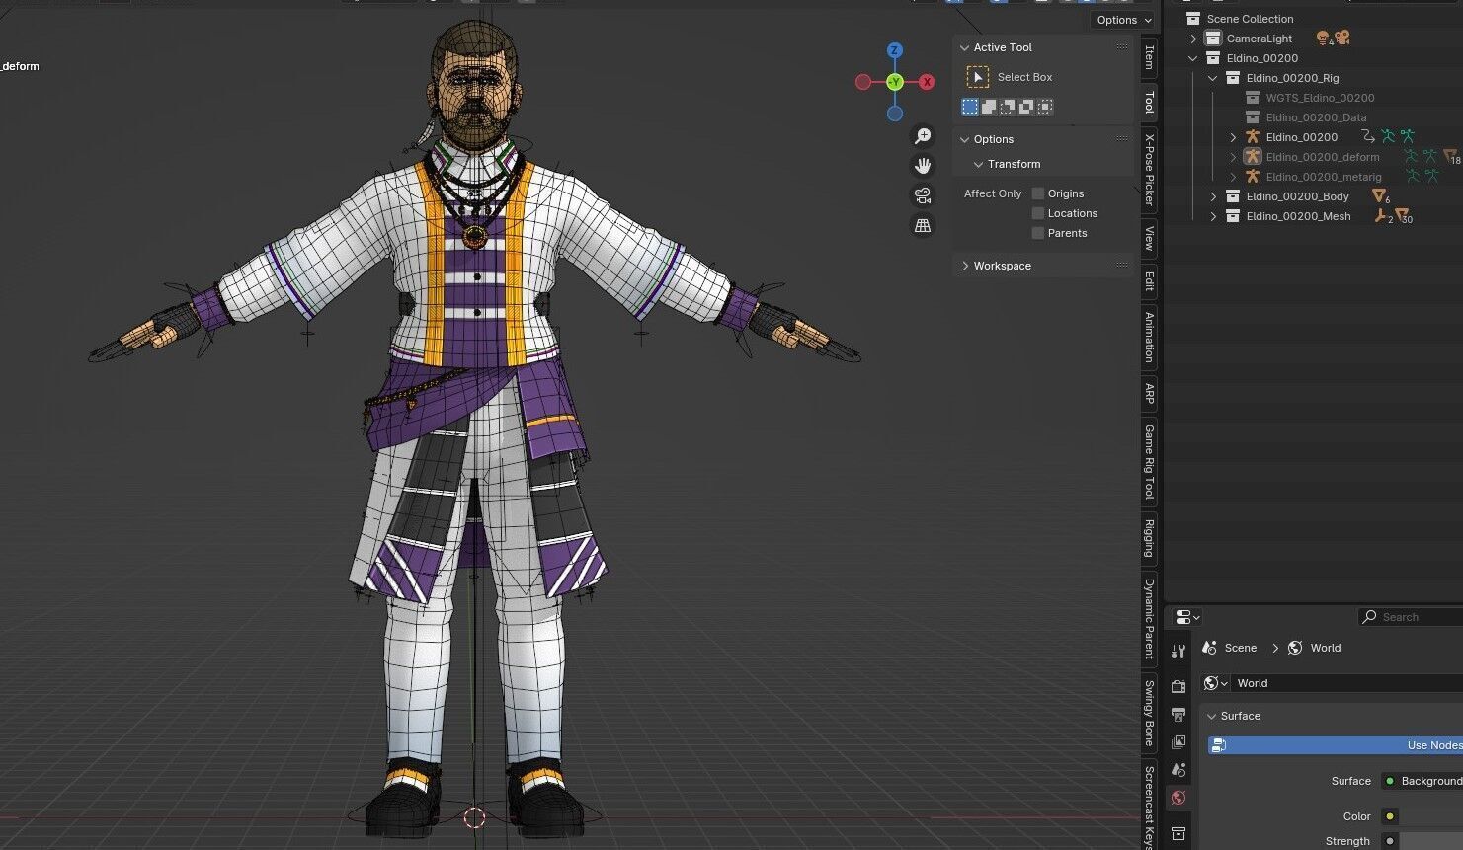Image resolution: width=1463 pixels, height=850 pixels.
Task: Open the Collection properties tab icon
Action: pyautogui.click(x=1178, y=833)
